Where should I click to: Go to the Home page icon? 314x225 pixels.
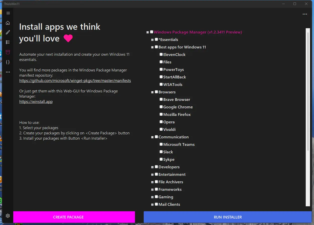(x=8, y=23)
